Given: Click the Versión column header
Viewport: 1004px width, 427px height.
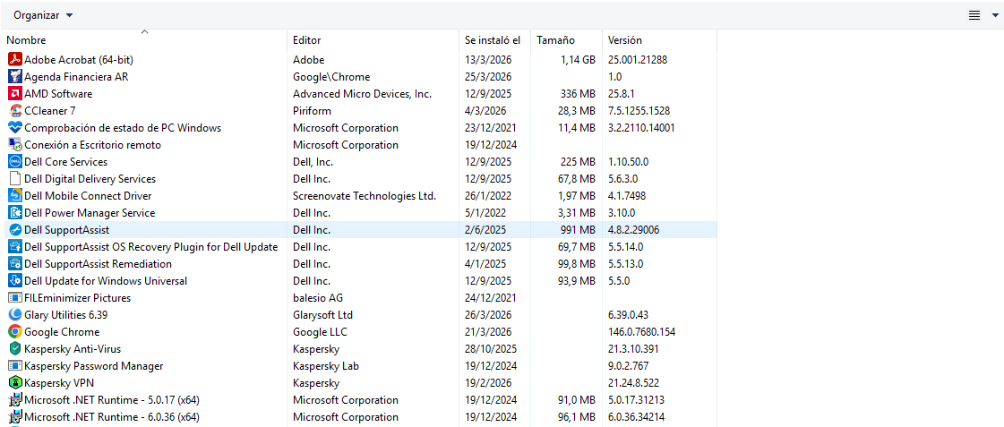Looking at the screenshot, I should tap(624, 40).
